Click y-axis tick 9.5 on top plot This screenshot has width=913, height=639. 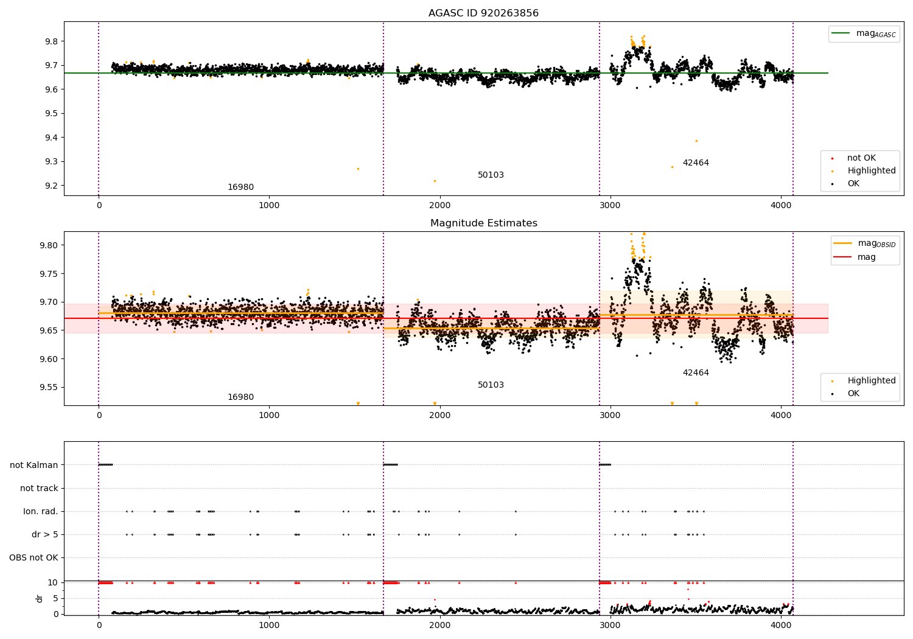[x=51, y=114]
